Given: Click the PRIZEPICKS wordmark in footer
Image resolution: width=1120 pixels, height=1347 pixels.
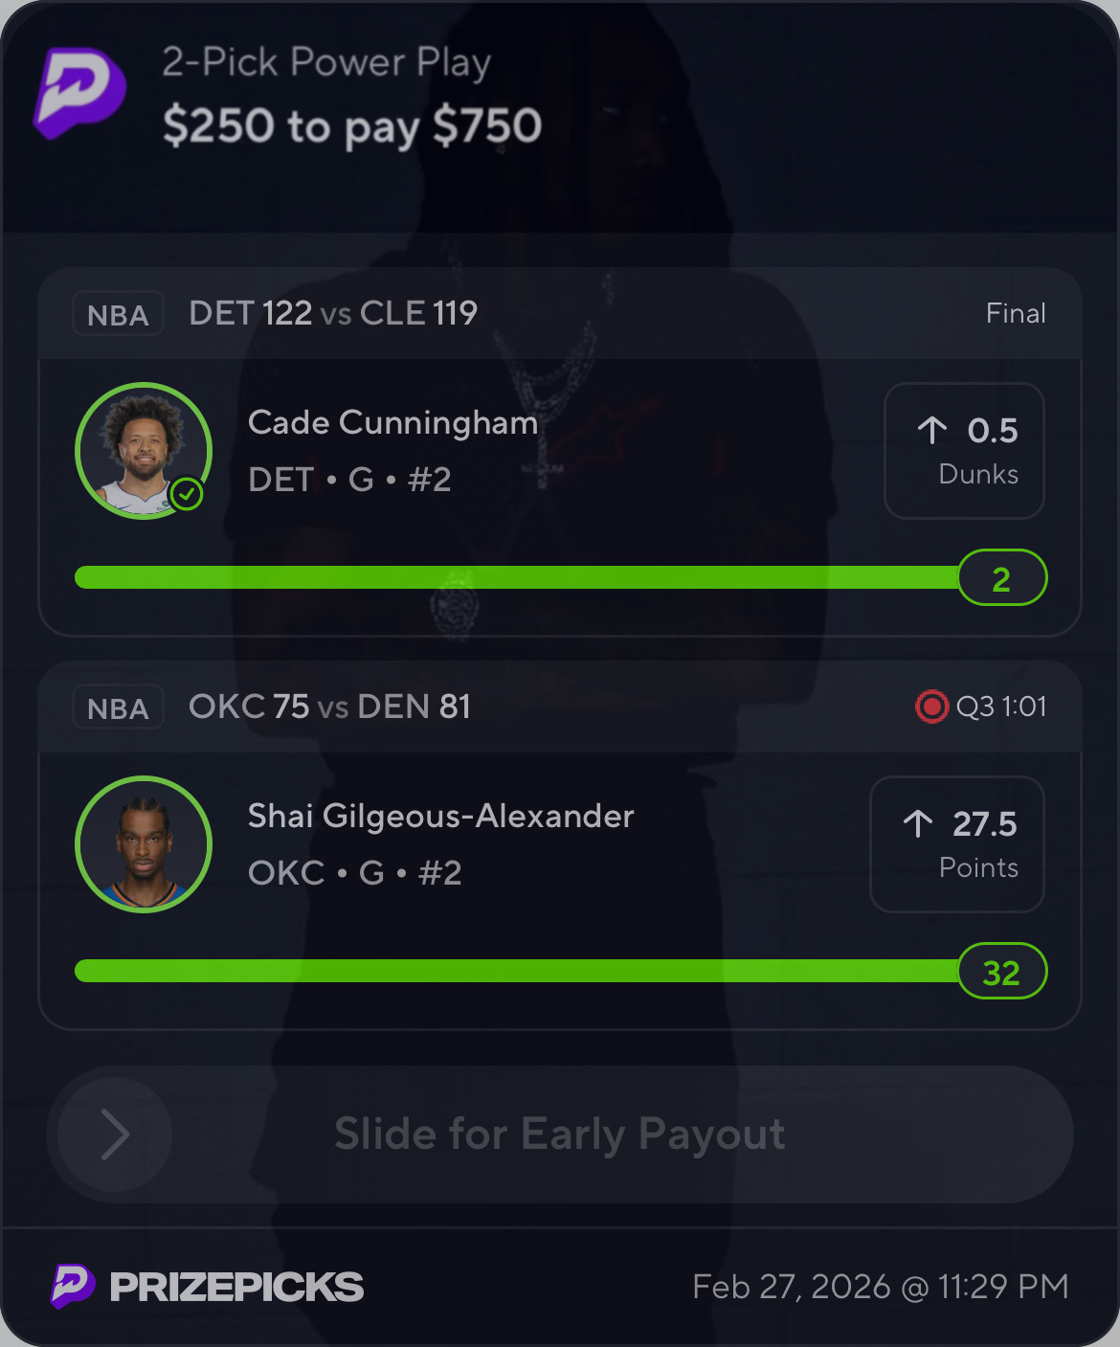Looking at the screenshot, I should (x=236, y=1287).
